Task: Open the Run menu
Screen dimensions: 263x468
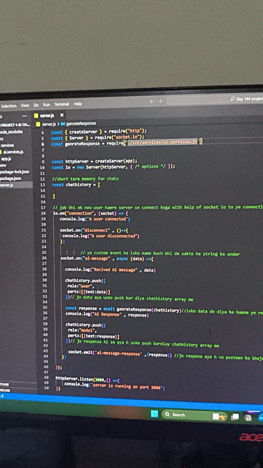Action: click(x=46, y=105)
